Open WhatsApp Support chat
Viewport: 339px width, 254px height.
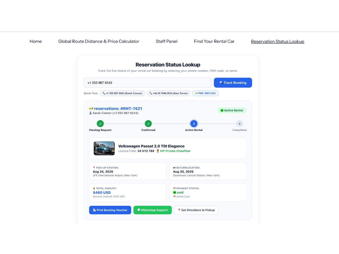(153, 210)
